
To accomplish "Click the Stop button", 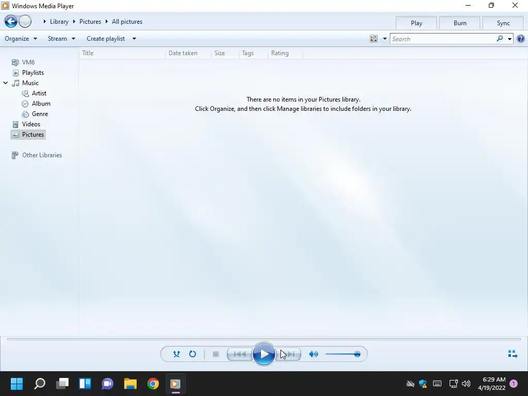I will [216, 354].
